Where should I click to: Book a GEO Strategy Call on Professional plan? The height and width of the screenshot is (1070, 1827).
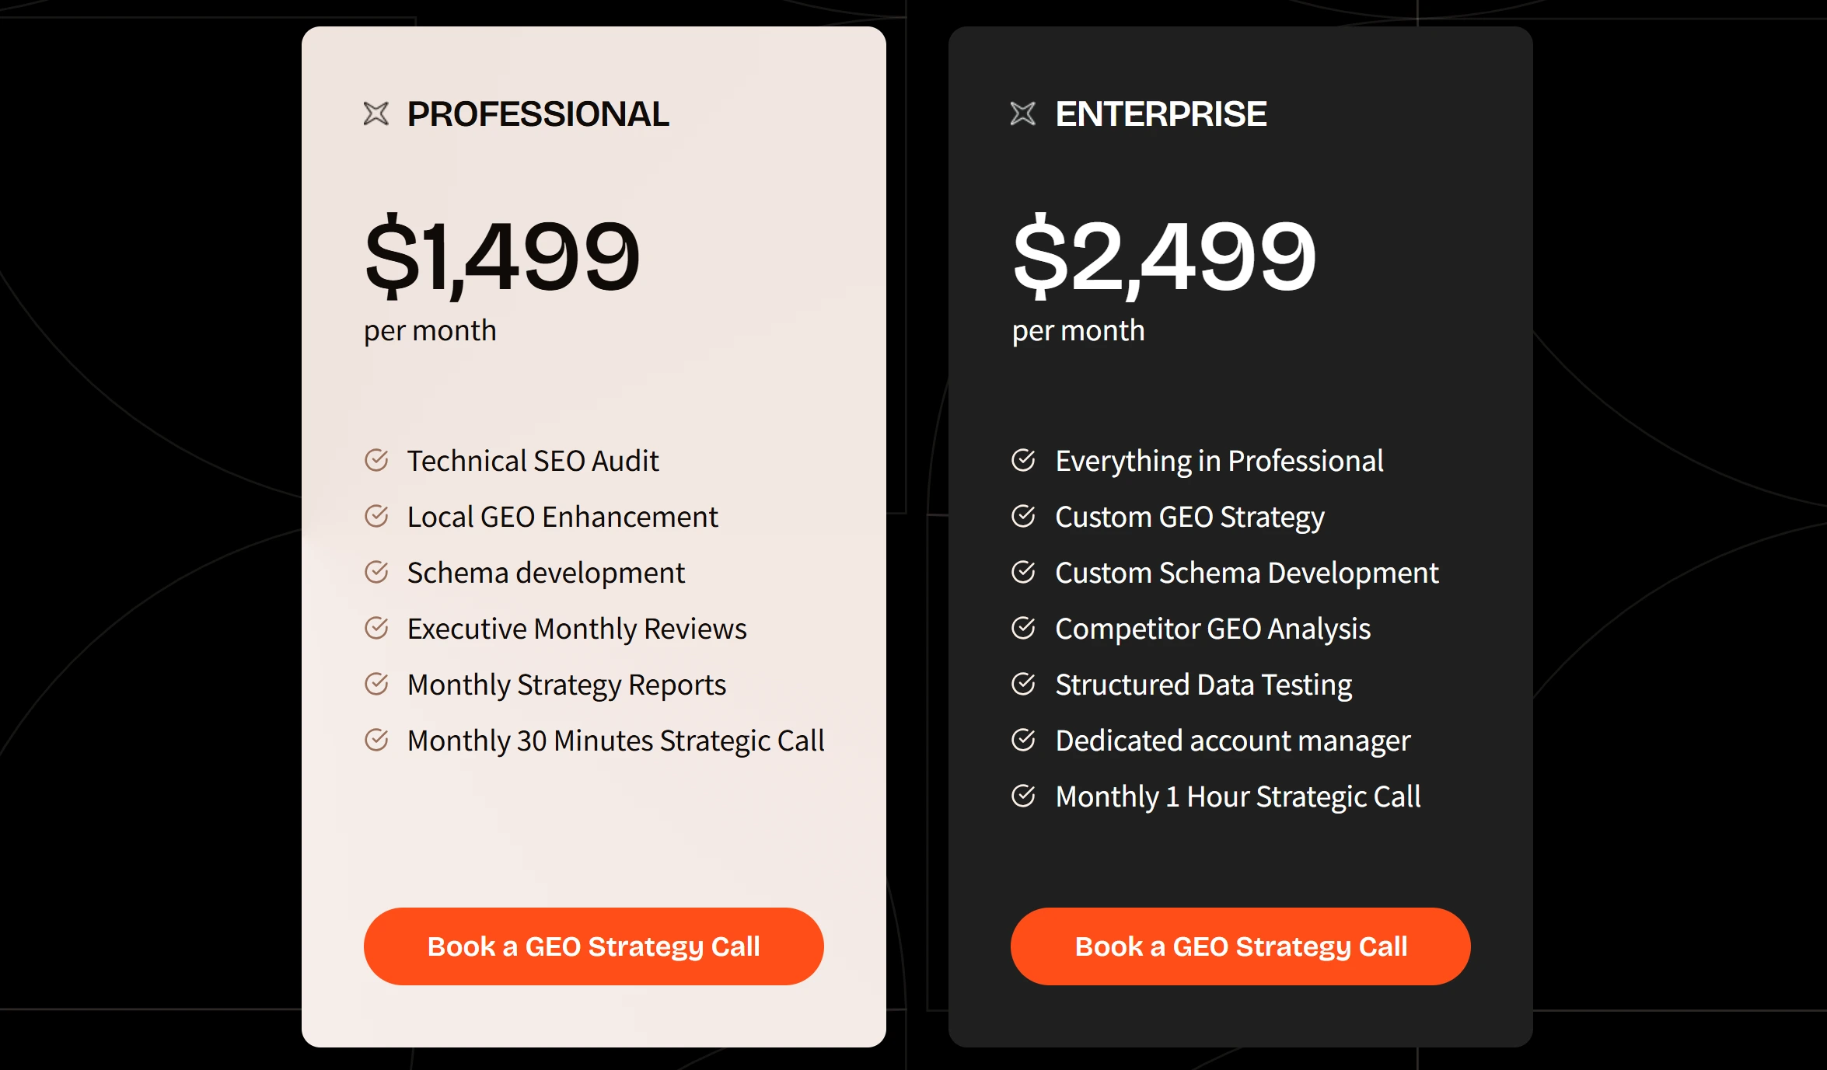(593, 946)
